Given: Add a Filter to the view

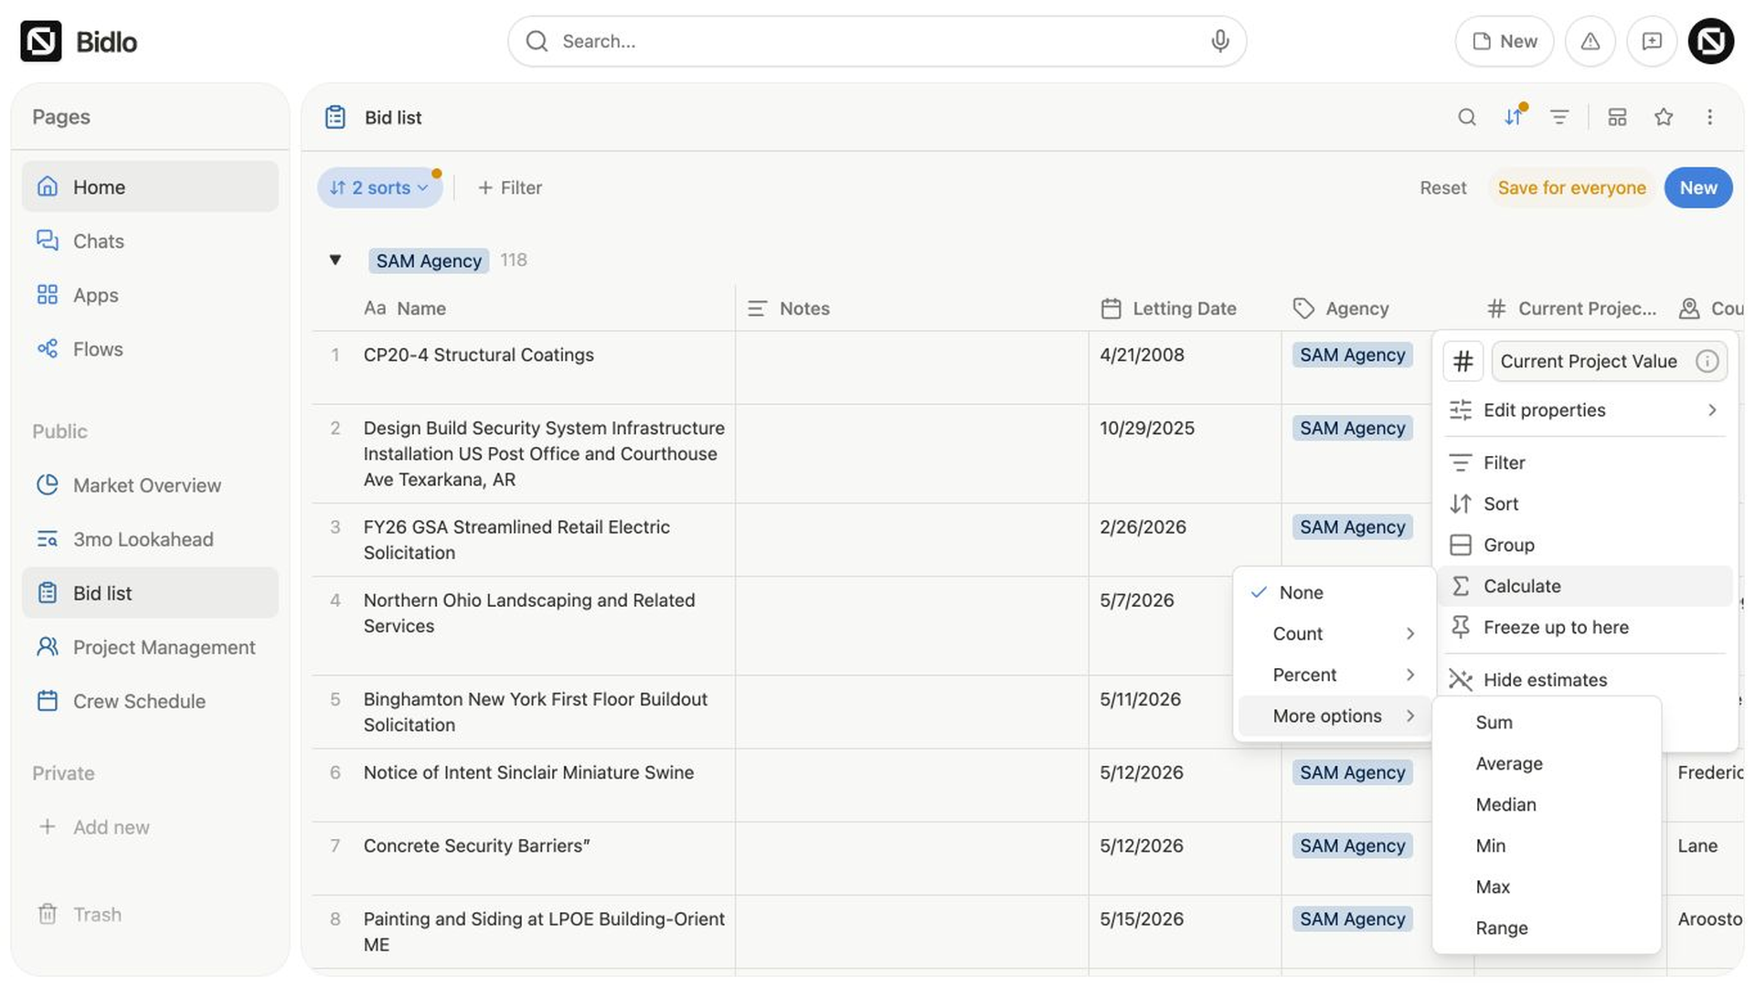Looking at the screenshot, I should tap(510, 187).
